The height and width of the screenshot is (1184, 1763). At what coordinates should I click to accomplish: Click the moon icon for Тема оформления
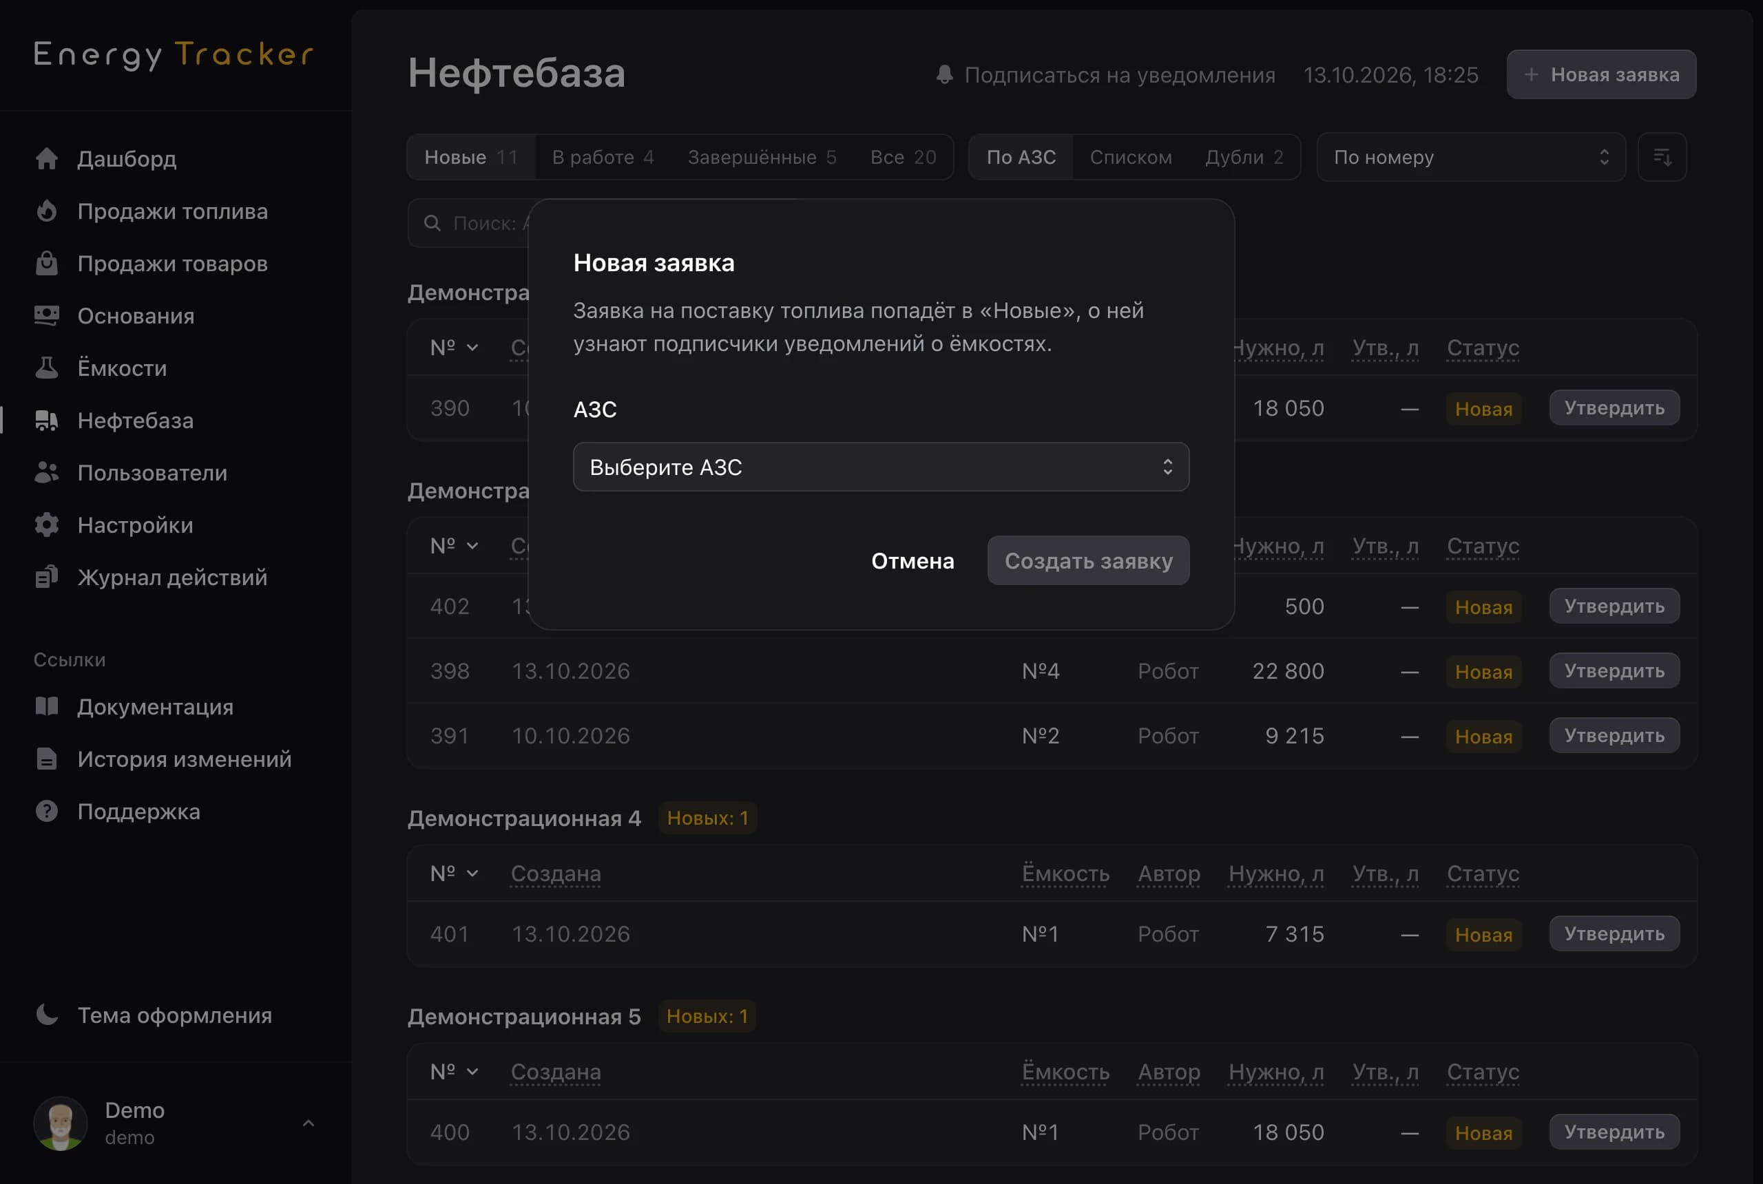pyautogui.click(x=47, y=1015)
